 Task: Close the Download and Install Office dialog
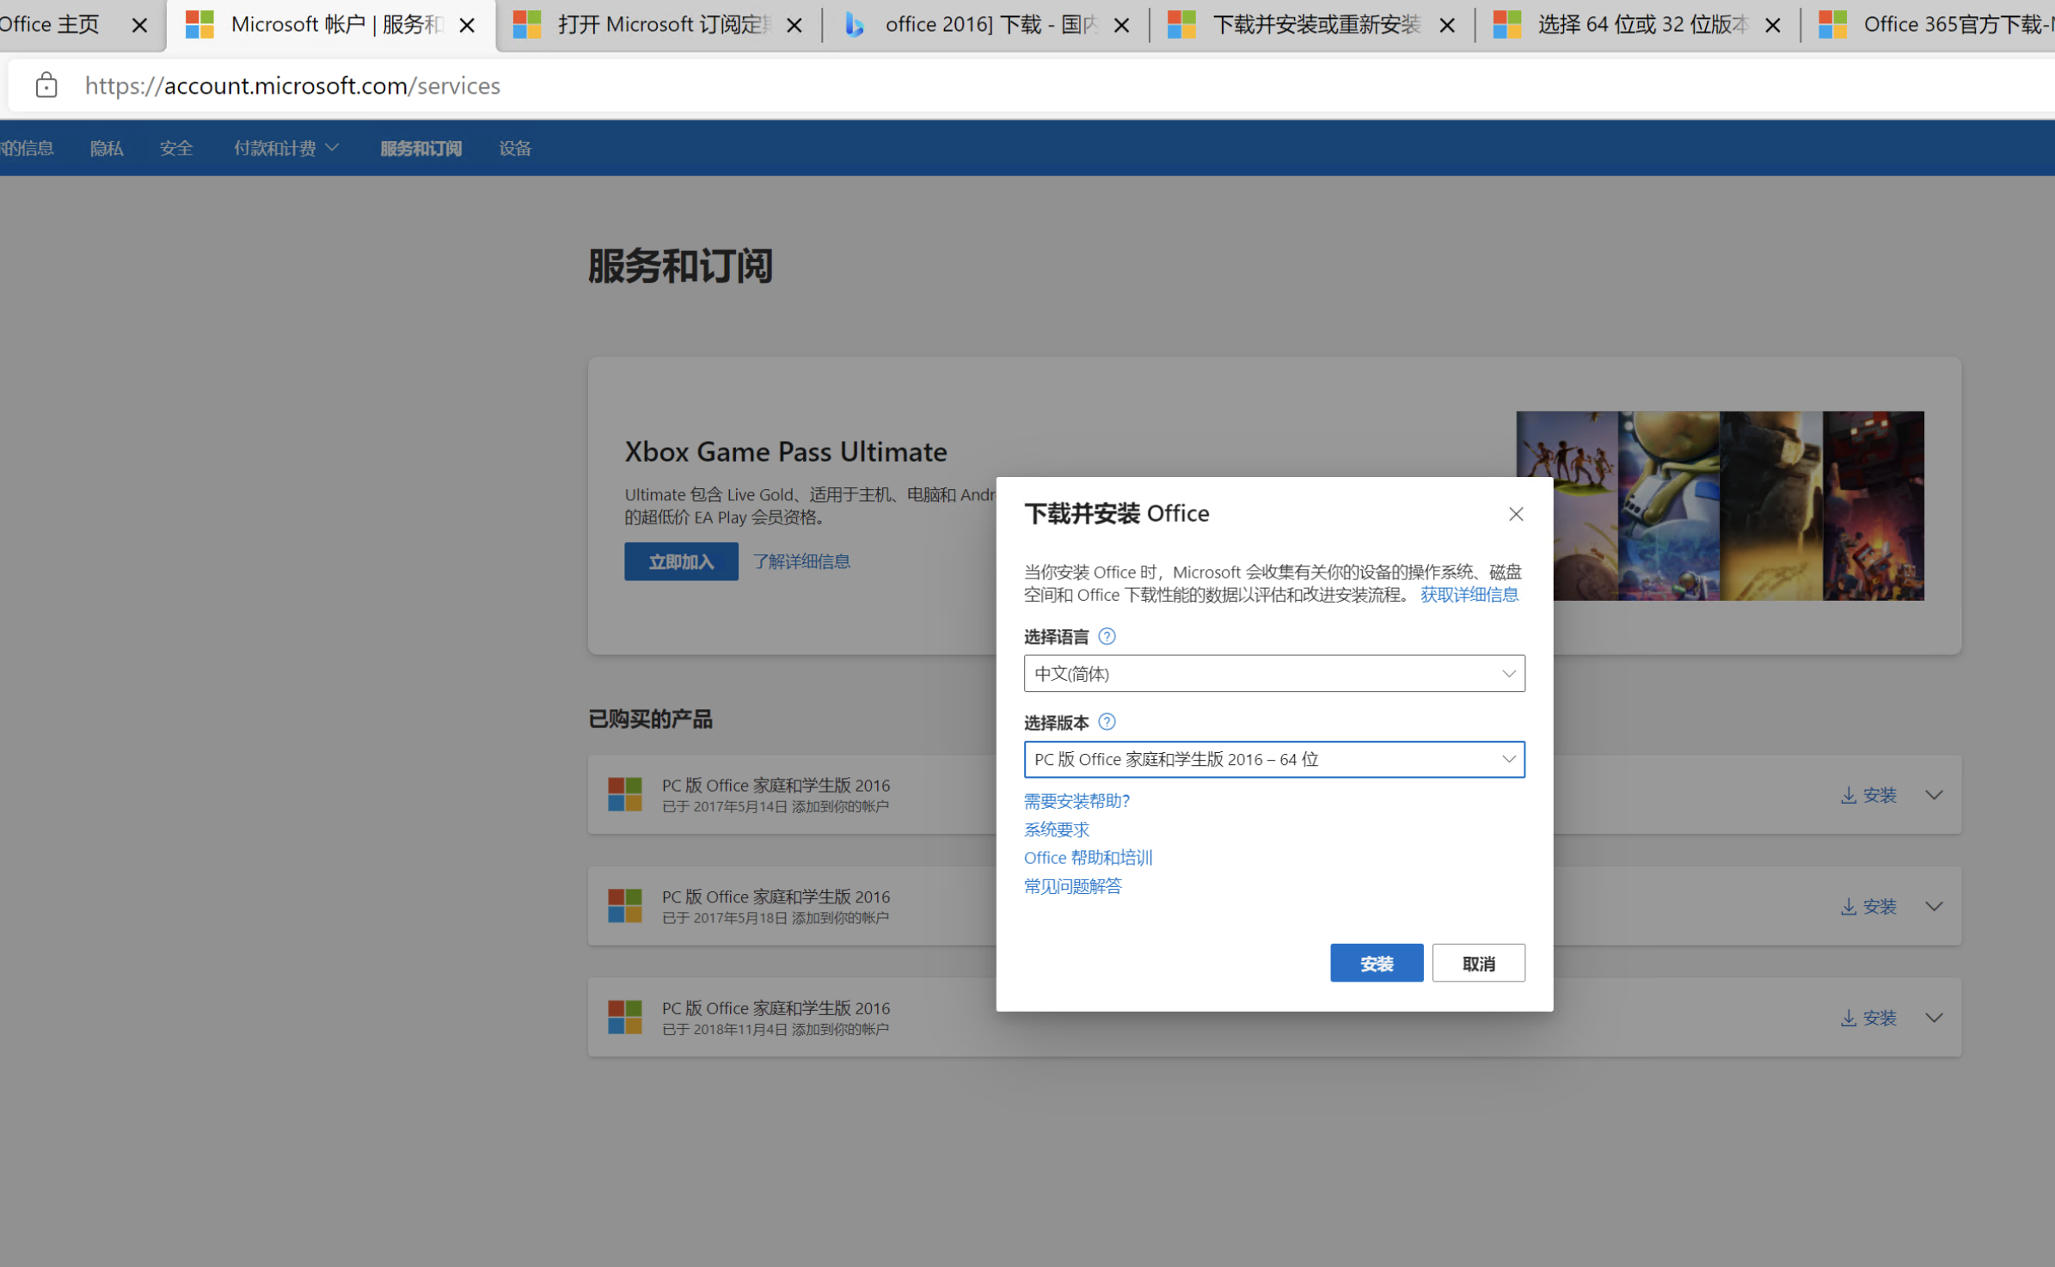point(1515,514)
